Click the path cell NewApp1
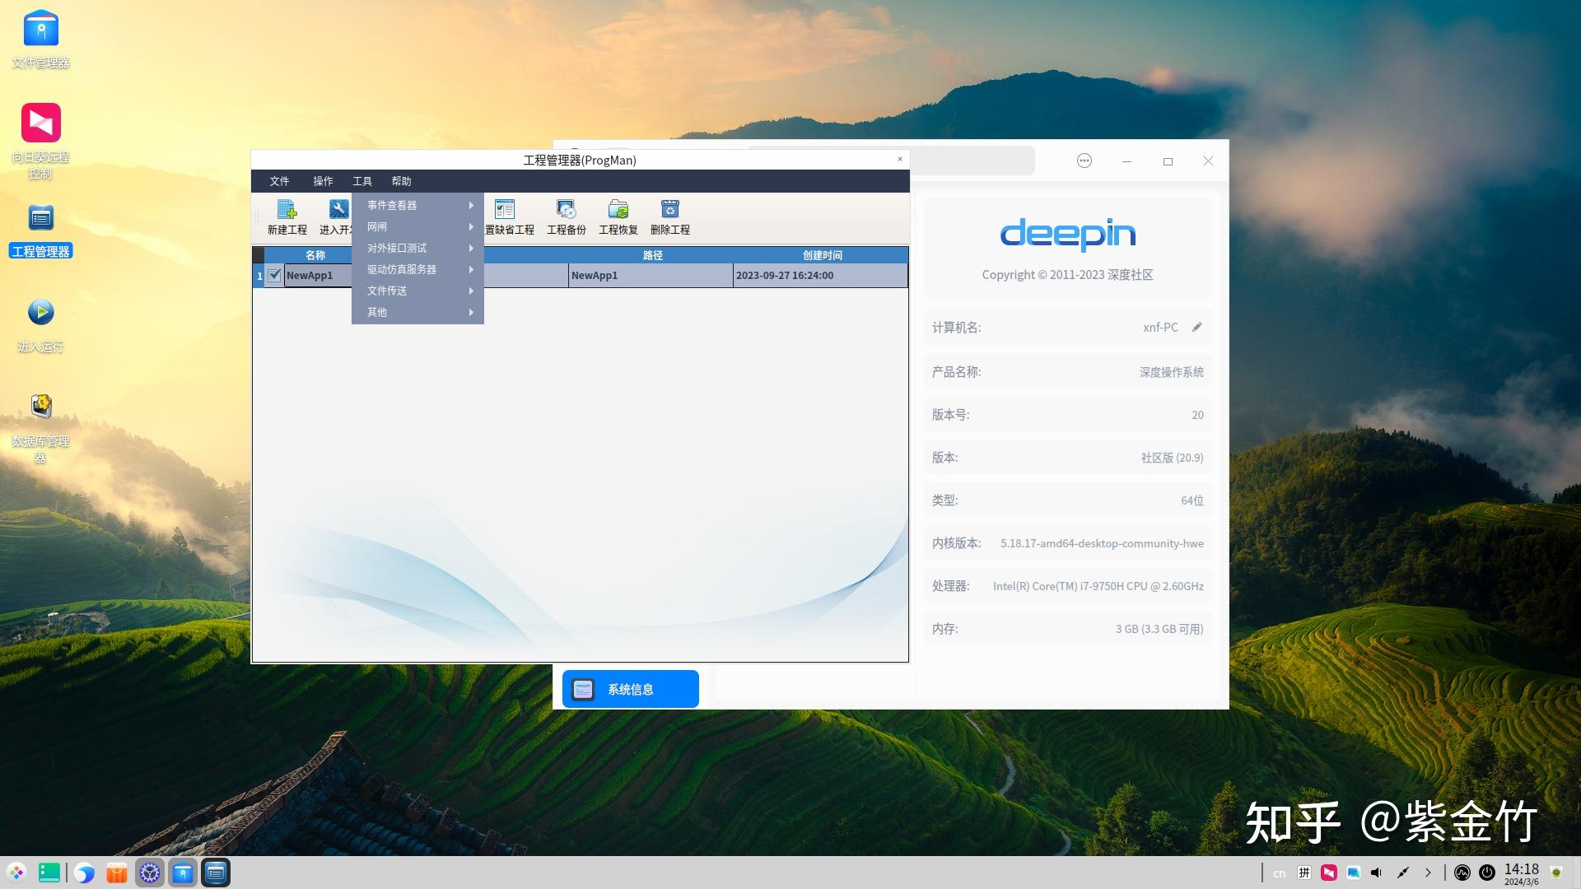Viewport: 1581px width, 889px height. pyautogui.click(x=651, y=275)
